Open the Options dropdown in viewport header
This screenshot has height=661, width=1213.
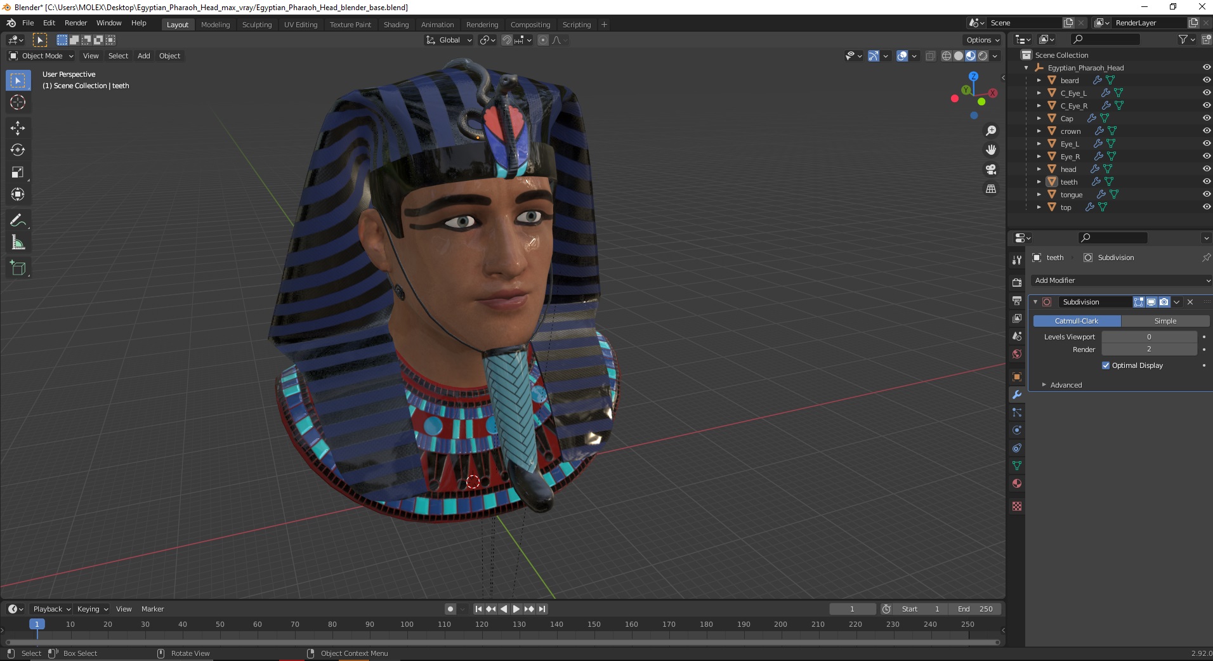[x=983, y=40]
